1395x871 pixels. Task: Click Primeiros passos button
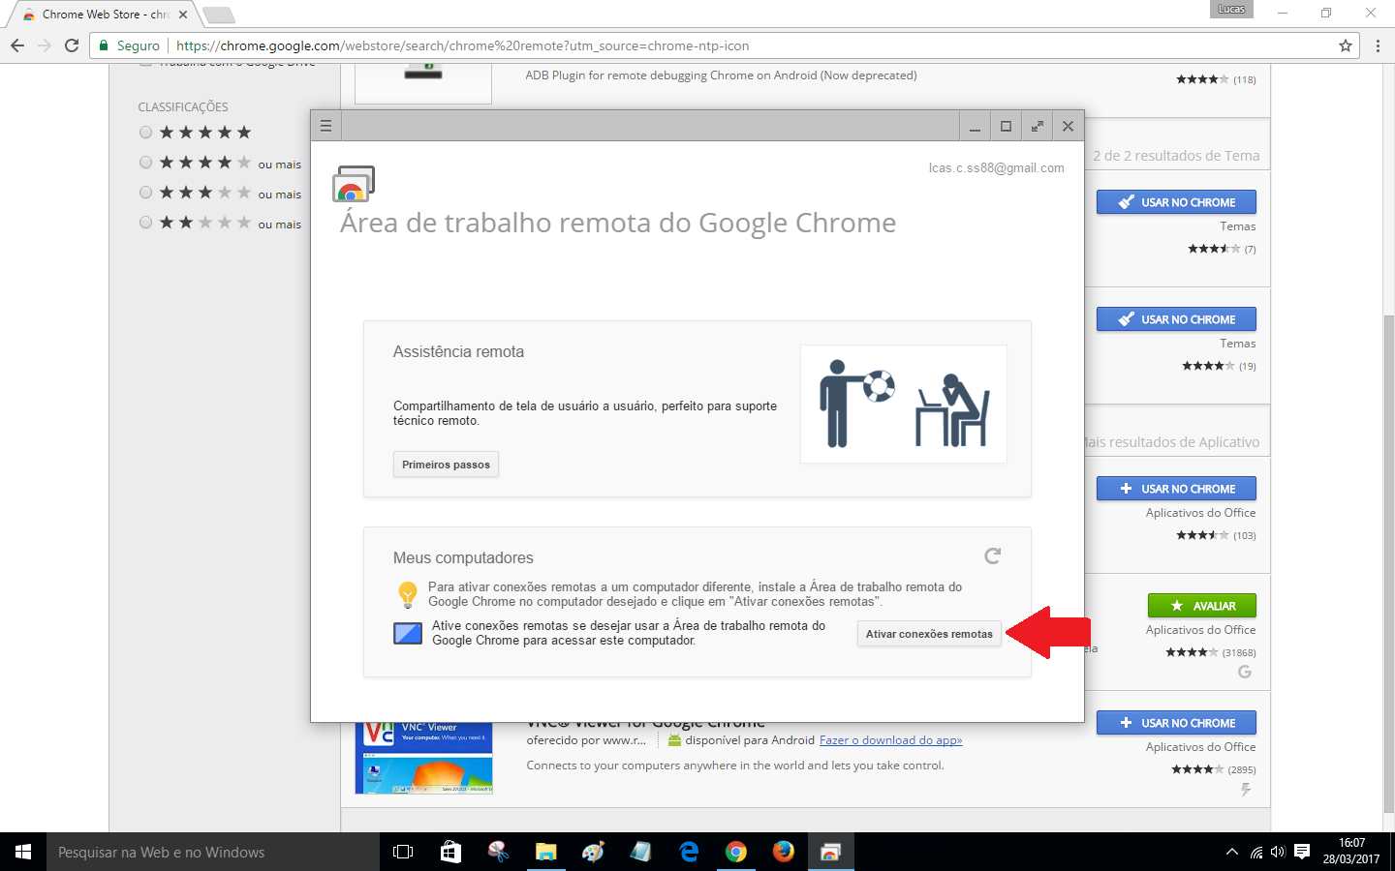pos(446,465)
